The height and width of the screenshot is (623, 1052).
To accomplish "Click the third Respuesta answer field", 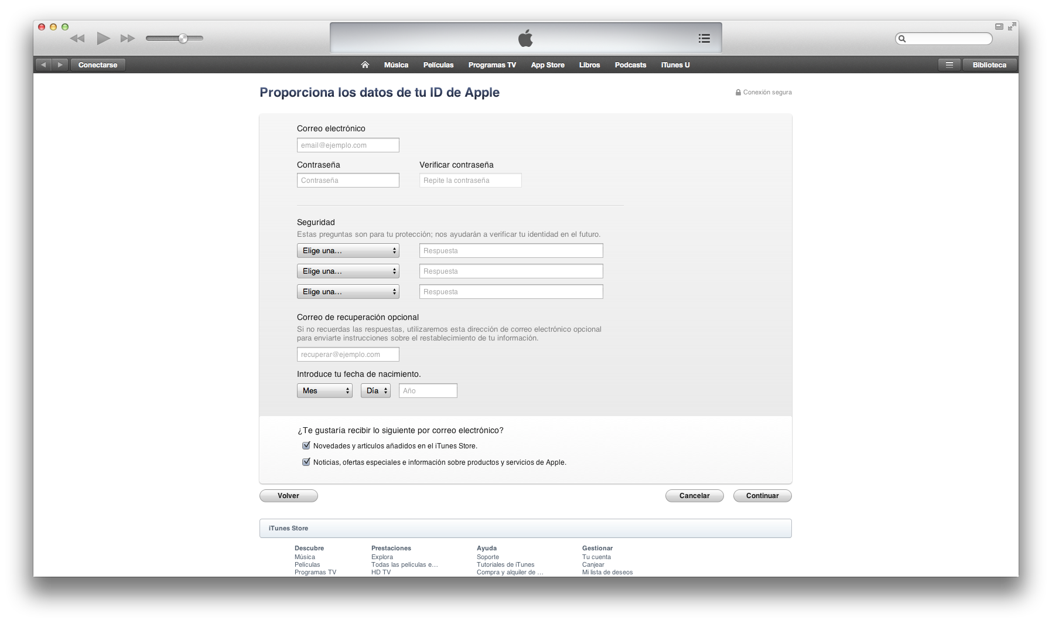I will click(x=511, y=292).
